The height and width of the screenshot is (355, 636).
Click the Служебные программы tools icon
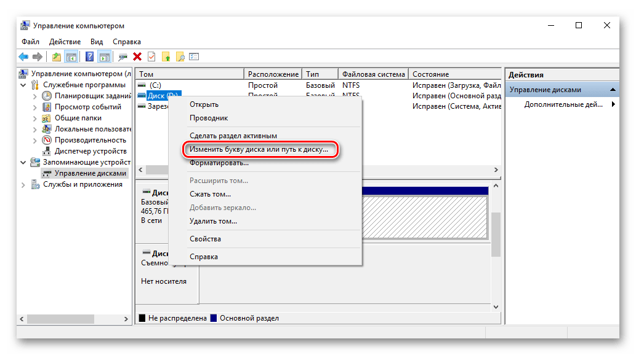[35, 85]
